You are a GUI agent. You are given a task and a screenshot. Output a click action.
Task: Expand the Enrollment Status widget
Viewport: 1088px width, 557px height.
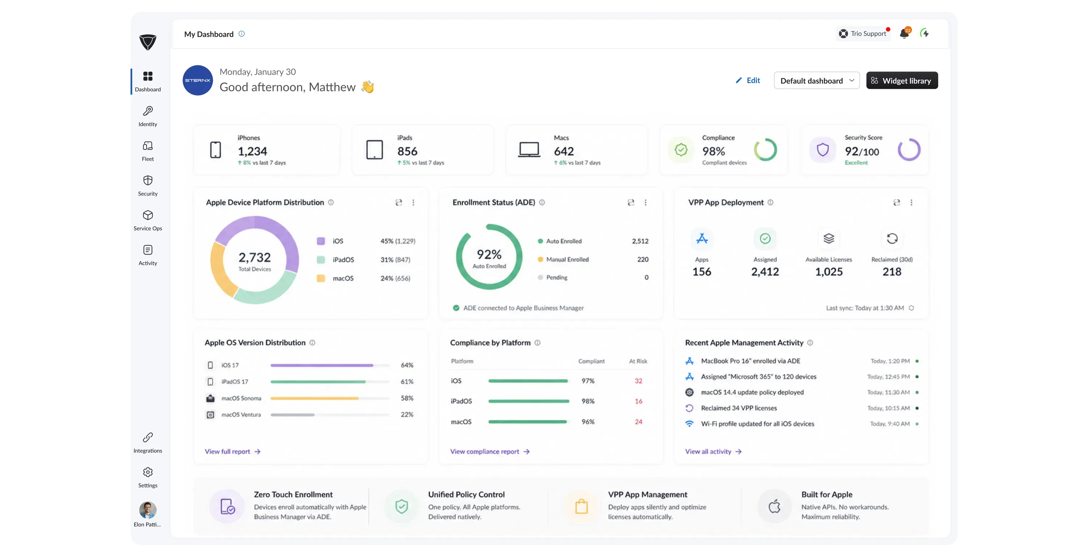pos(631,202)
